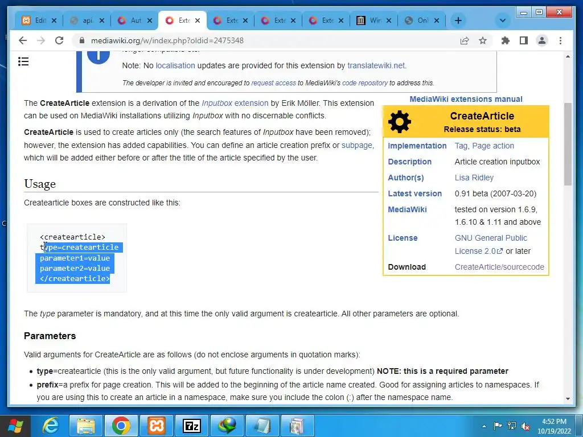View site information via lock icon
Viewport: 583px width, 437px height.
(82, 40)
